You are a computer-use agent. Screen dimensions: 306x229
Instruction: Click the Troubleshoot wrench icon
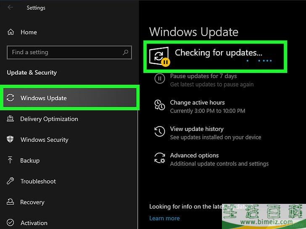[11, 181]
